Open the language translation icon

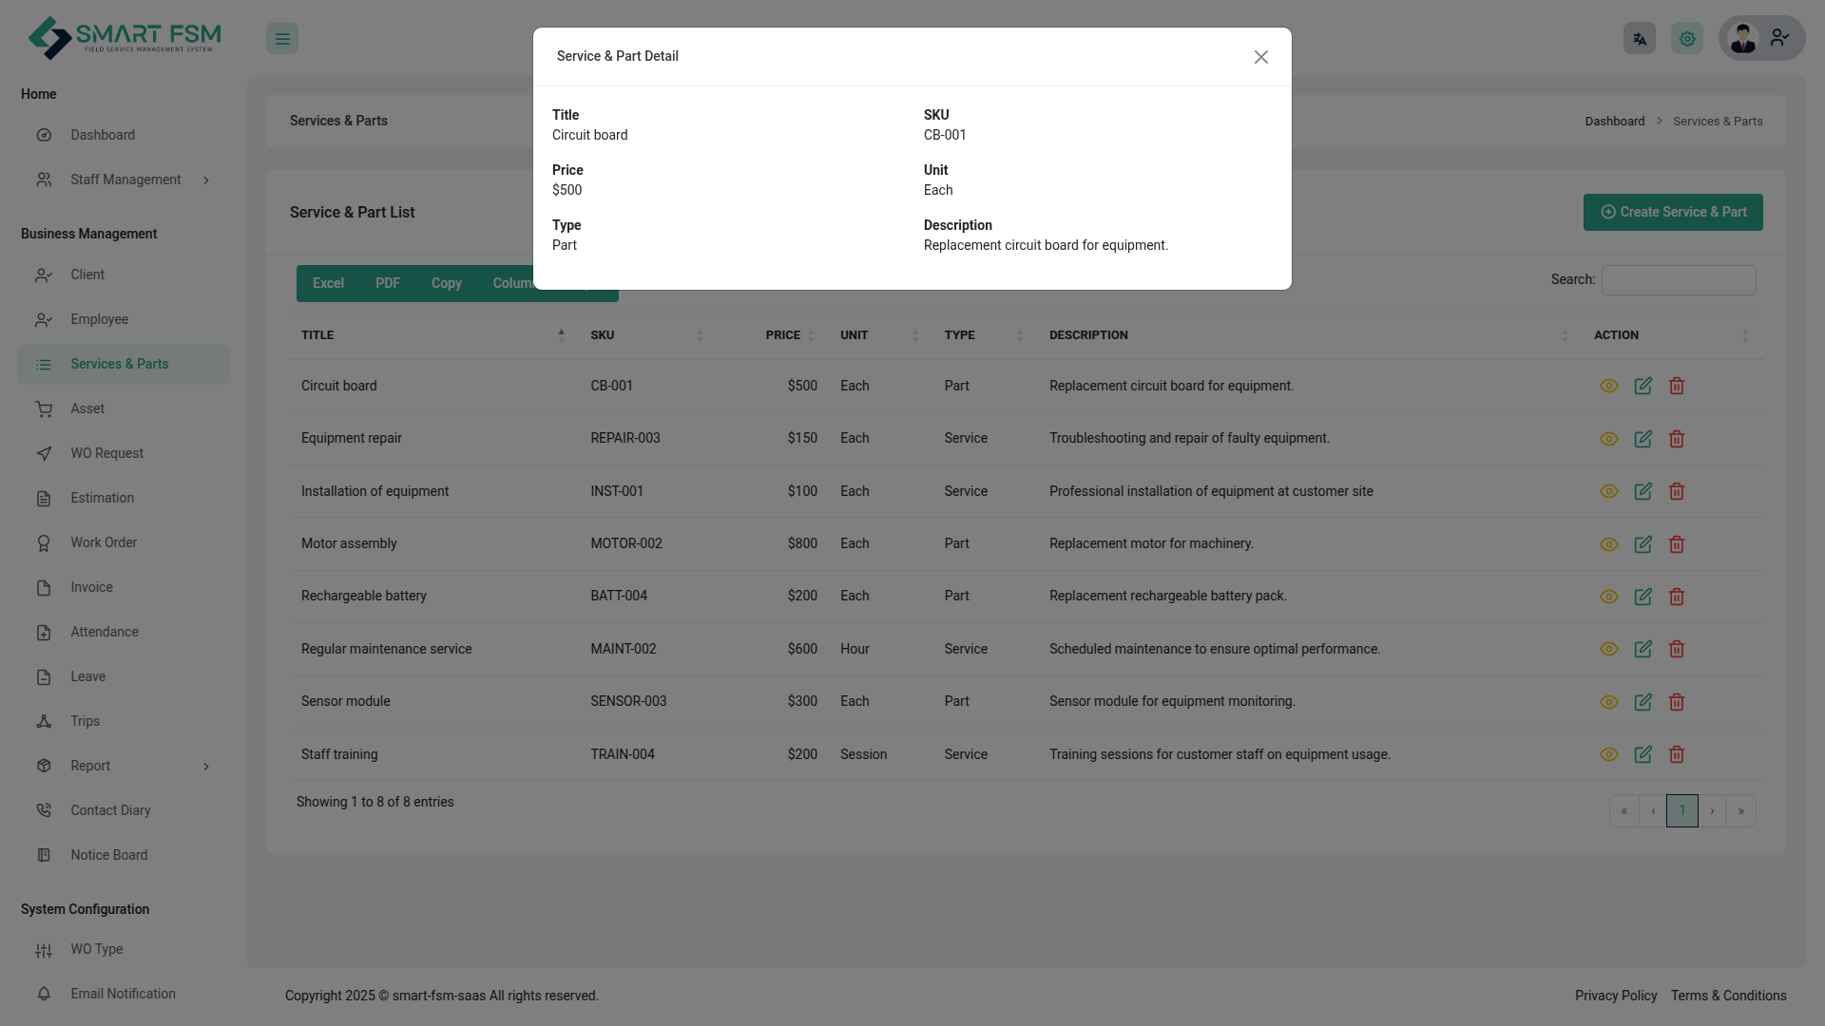pos(1639,39)
